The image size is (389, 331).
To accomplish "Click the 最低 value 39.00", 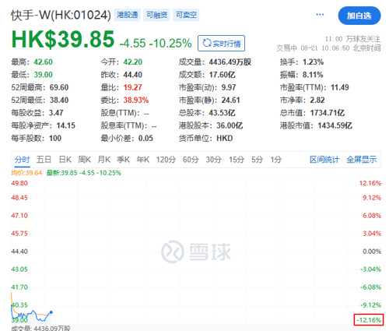I will click(x=44, y=75).
